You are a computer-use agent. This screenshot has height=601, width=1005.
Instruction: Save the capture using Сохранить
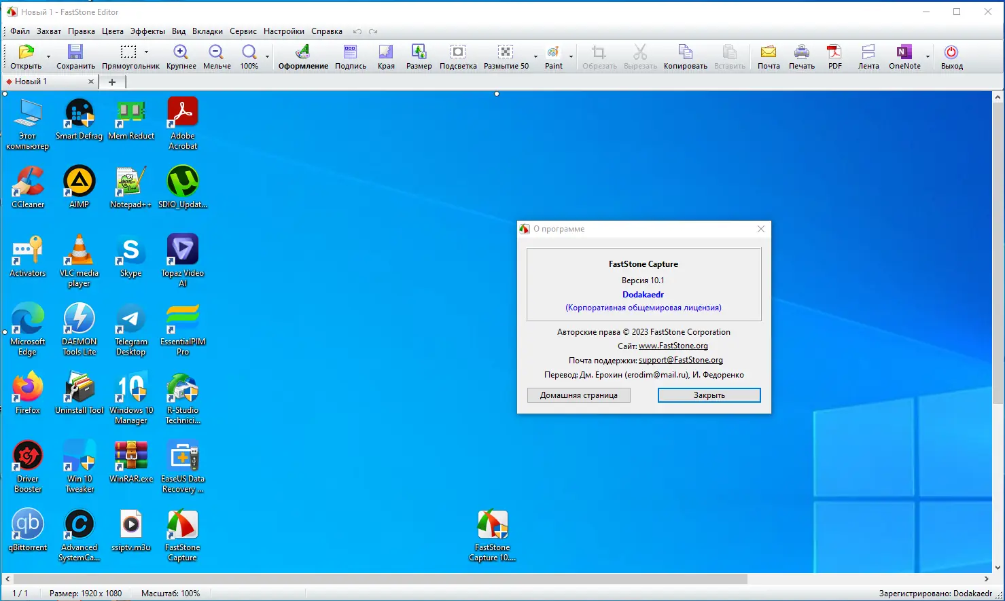point(75,54)
